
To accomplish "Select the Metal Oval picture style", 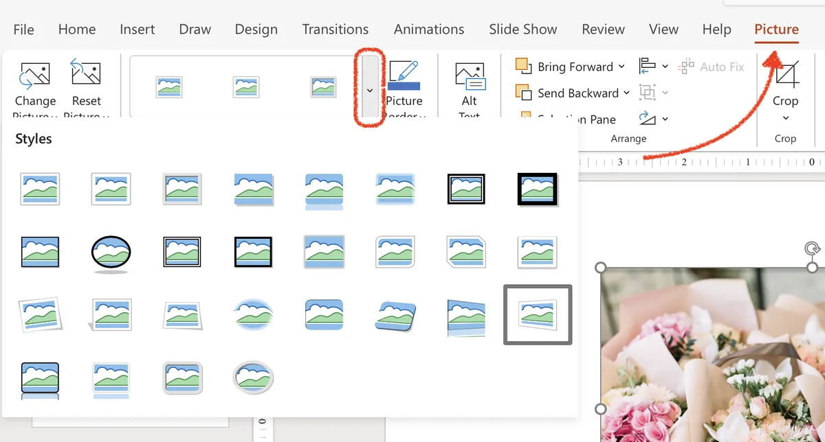I will point(253,377).
